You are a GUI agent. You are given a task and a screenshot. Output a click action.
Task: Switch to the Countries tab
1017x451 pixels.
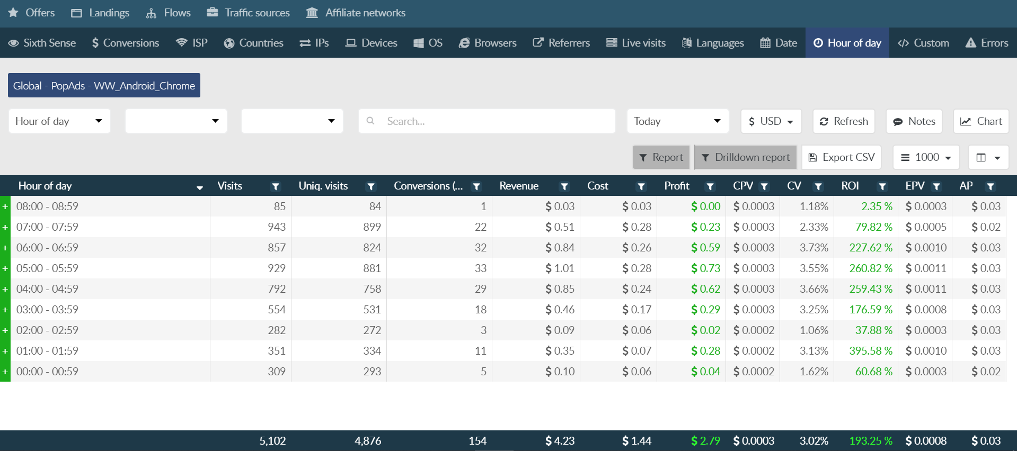coord(253,43)
